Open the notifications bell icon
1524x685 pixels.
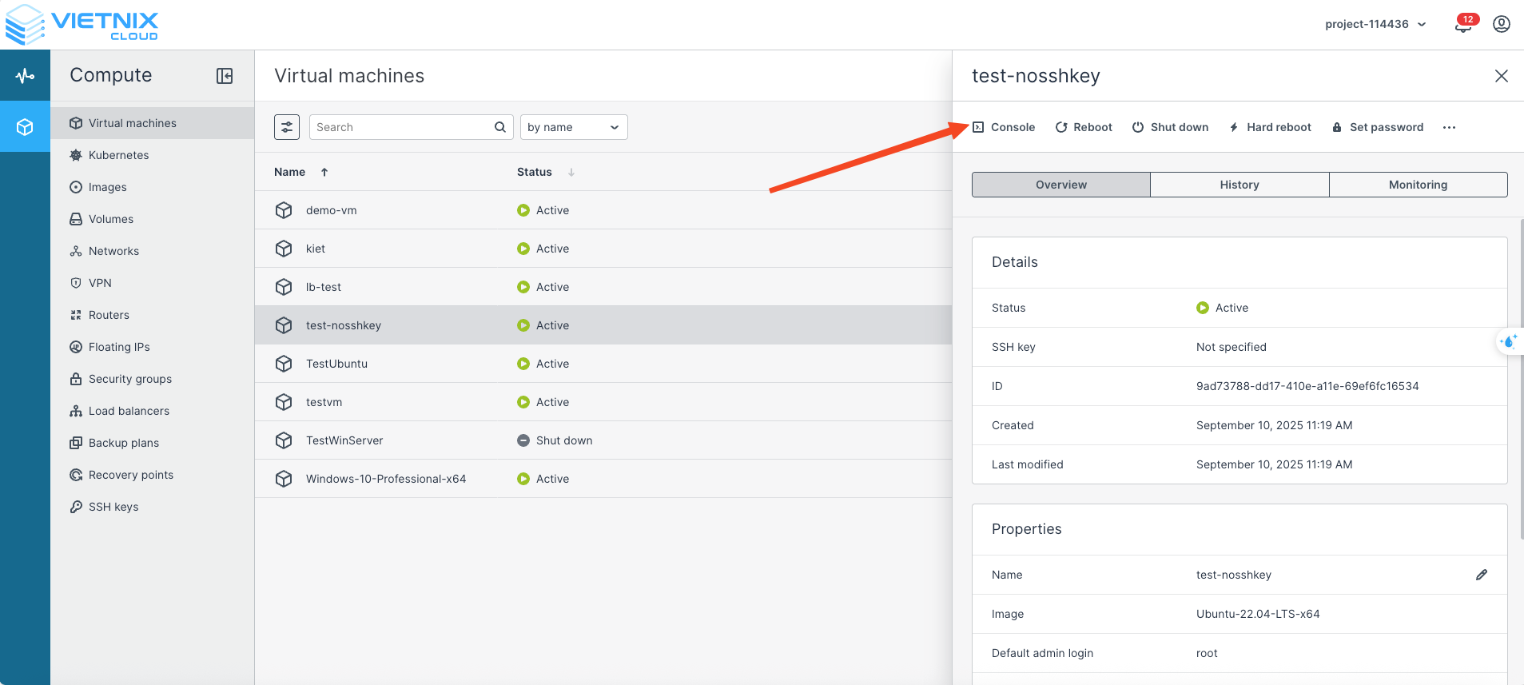(1462, 25)
